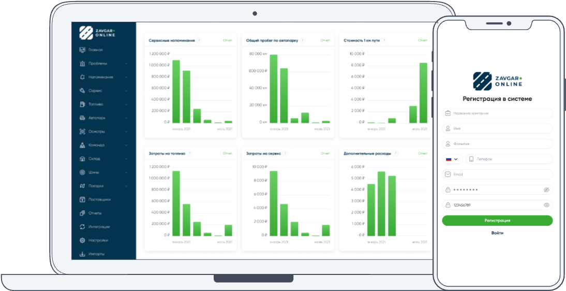Open Отчет link on Дополнительные расходы card
The width and height of the screenshot is (566, 291).
(x=422, y=153)
